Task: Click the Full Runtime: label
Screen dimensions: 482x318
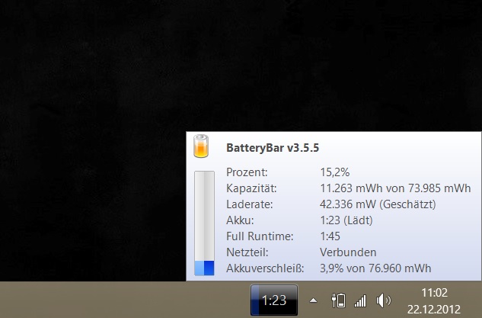Action: pos(260,236)
